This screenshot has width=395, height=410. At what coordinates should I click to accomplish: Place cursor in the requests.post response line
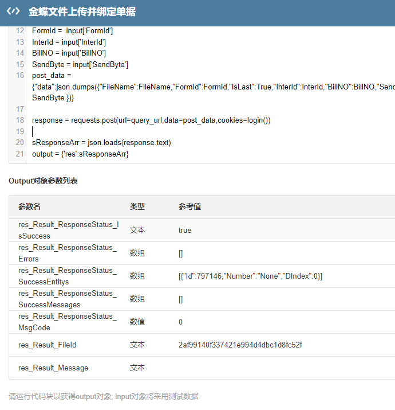point(151,120)
